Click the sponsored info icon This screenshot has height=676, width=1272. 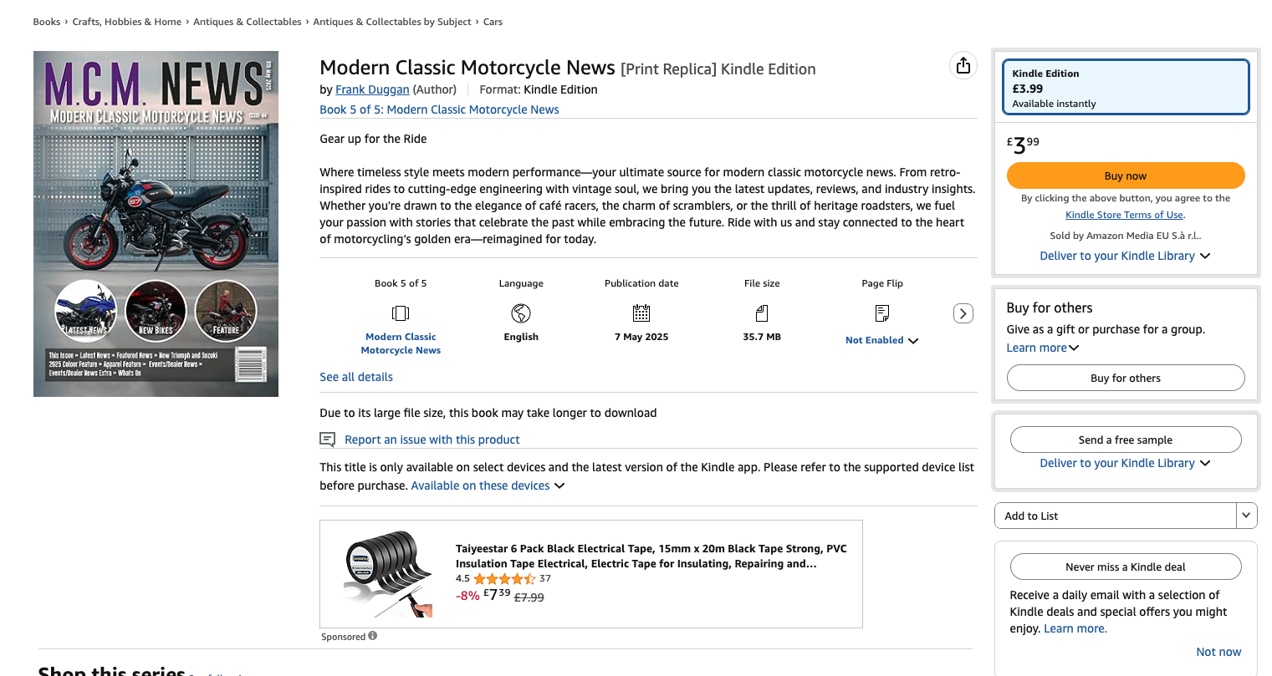pos(373,636)
